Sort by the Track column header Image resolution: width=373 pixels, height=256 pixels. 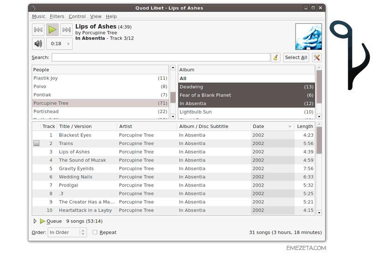[48, 126]
